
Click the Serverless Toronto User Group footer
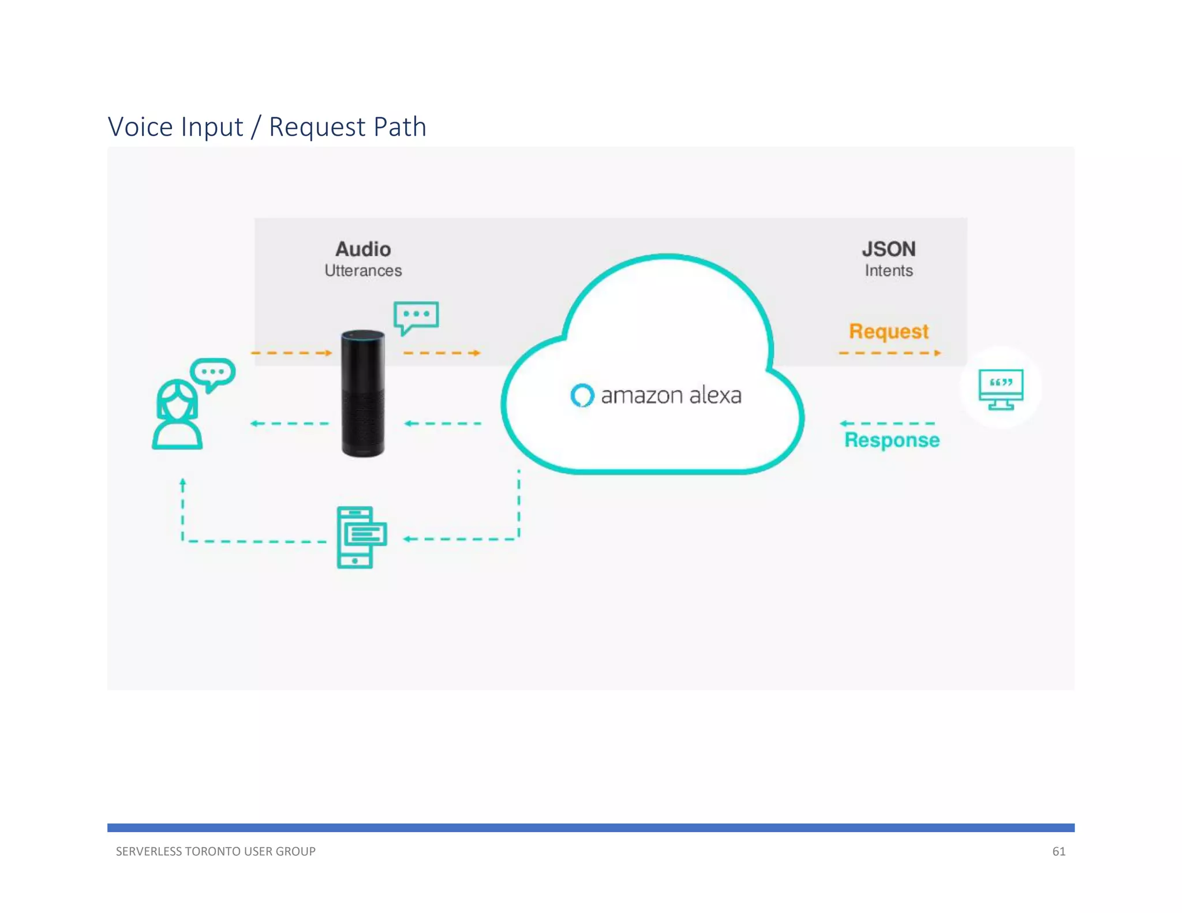coord(215,851)
